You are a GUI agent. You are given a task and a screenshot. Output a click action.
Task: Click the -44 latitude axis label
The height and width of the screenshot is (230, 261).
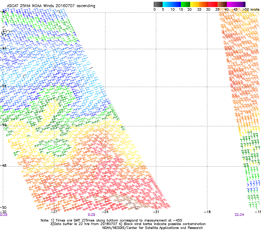pos(3,86)
